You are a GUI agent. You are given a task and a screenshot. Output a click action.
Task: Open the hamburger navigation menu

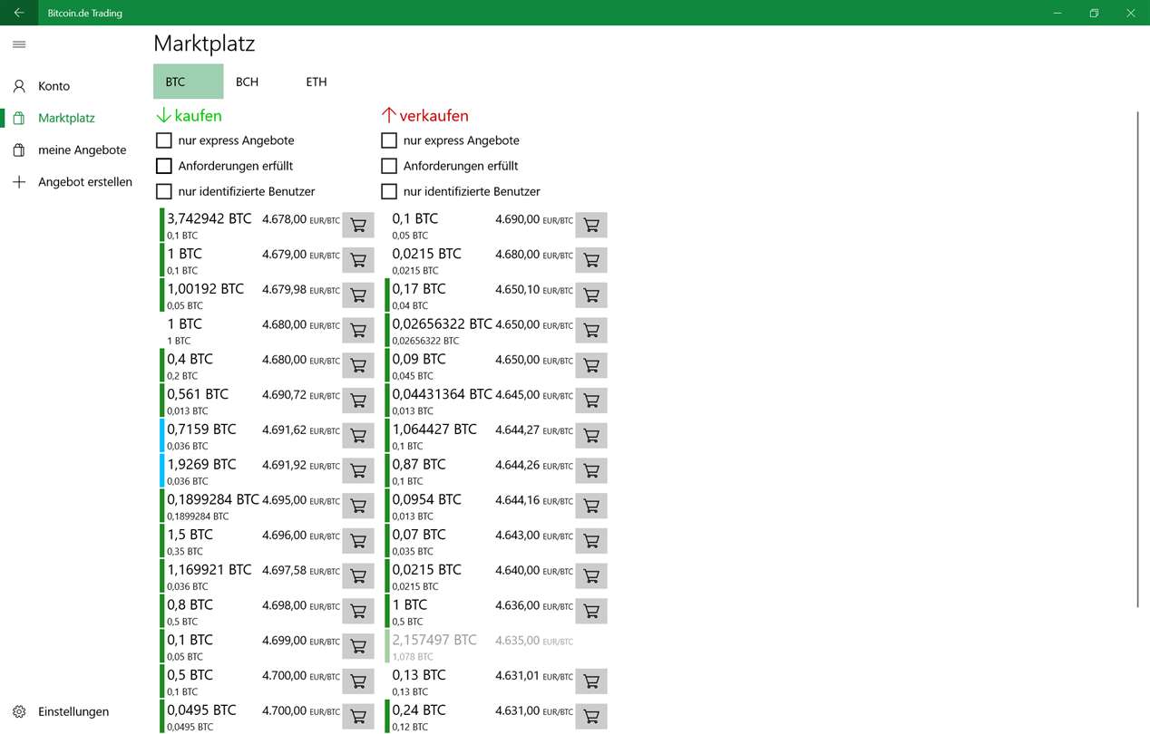click(19, 44)
